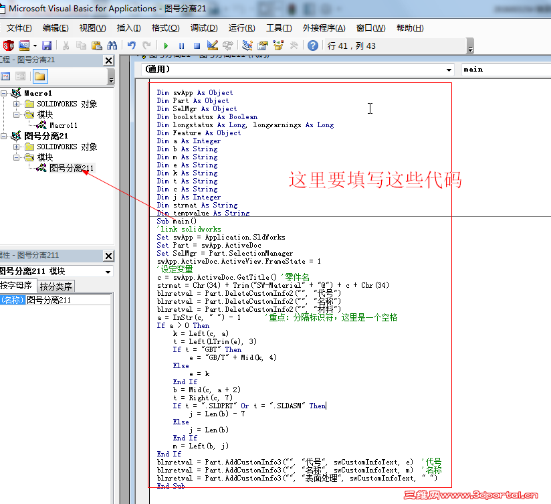Switch to 按分类序 tab
The image size is (551, 504).
click(x=56, y=286)
